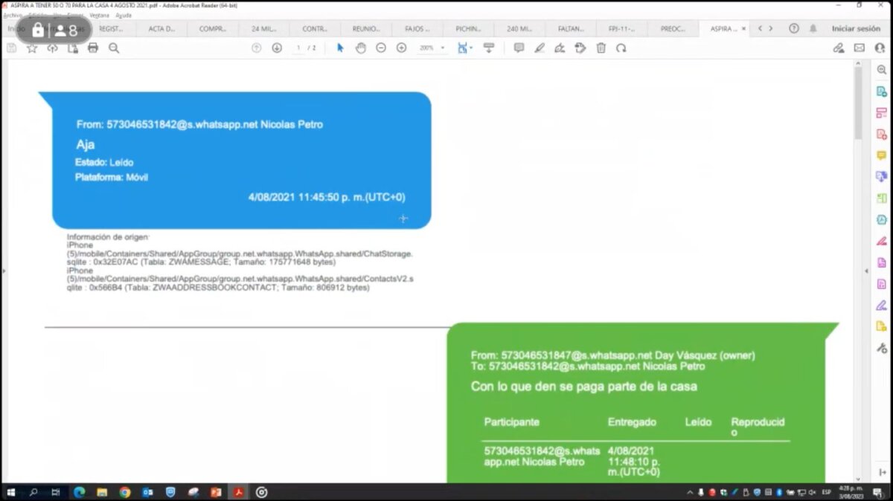The height and width of the screenshot is (501, 893).
Task: Open the Ventana menu
Action: click(98, 15)
